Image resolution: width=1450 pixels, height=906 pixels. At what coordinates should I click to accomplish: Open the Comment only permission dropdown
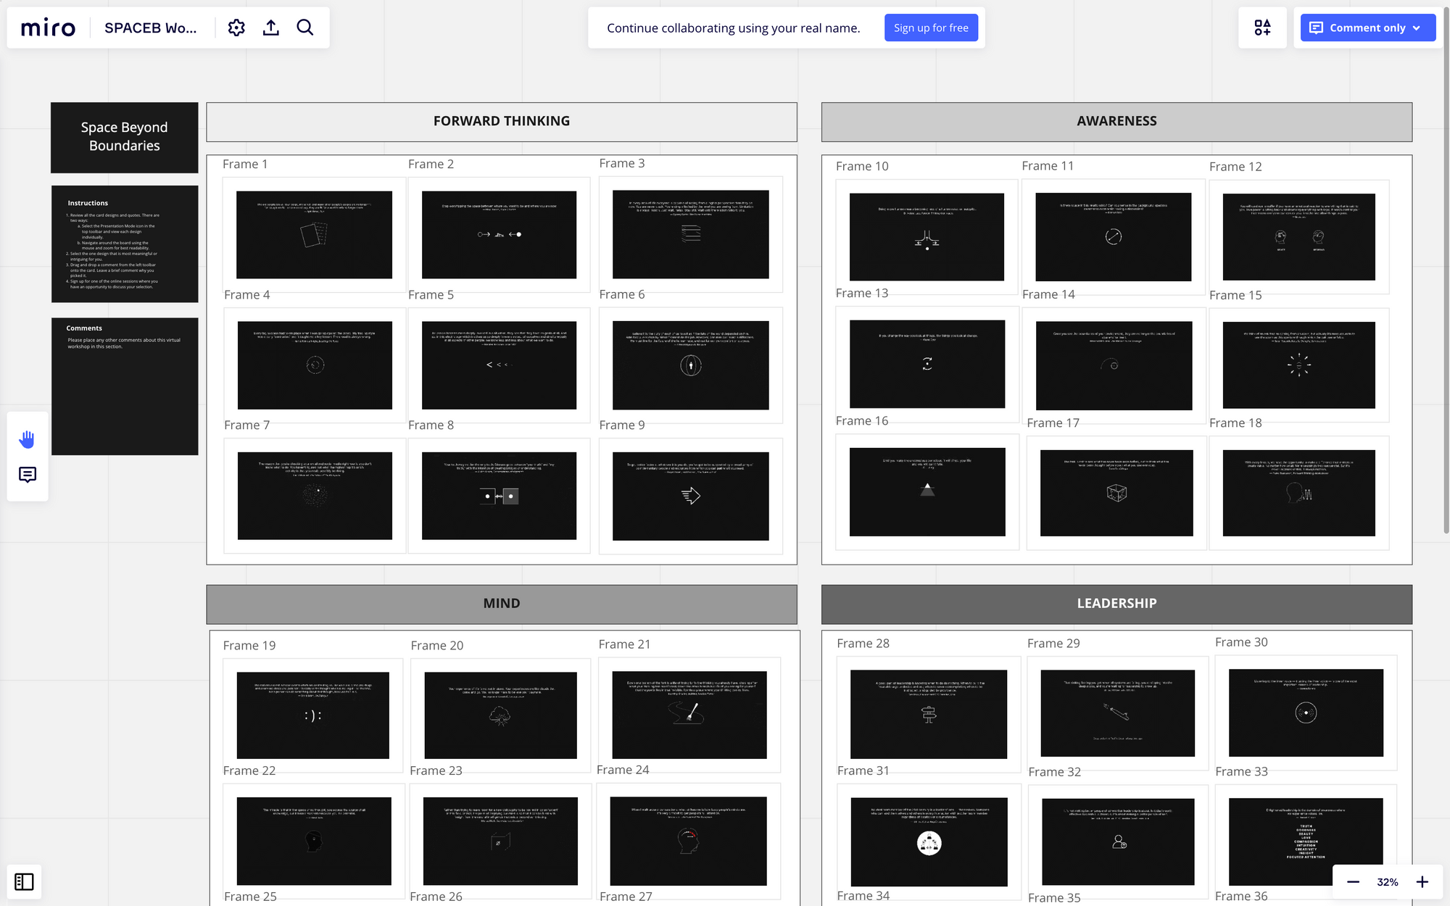1367,28
